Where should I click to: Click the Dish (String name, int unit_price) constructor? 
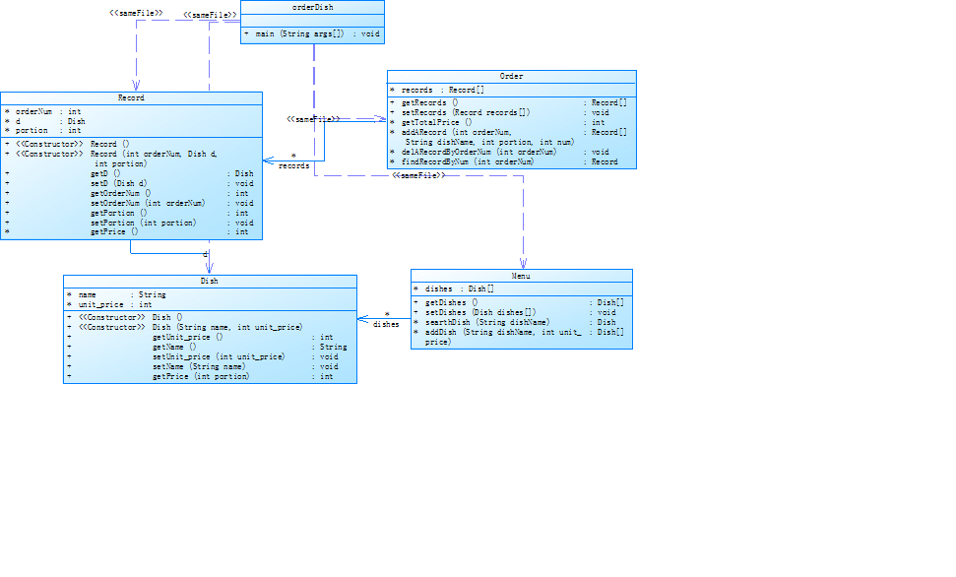(185, 327)
